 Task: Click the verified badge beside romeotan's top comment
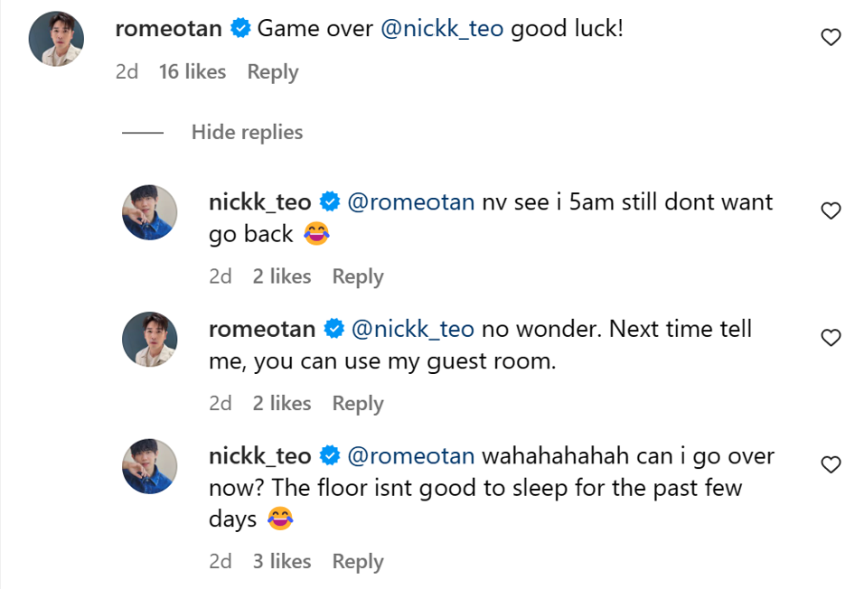coord(240,29)
